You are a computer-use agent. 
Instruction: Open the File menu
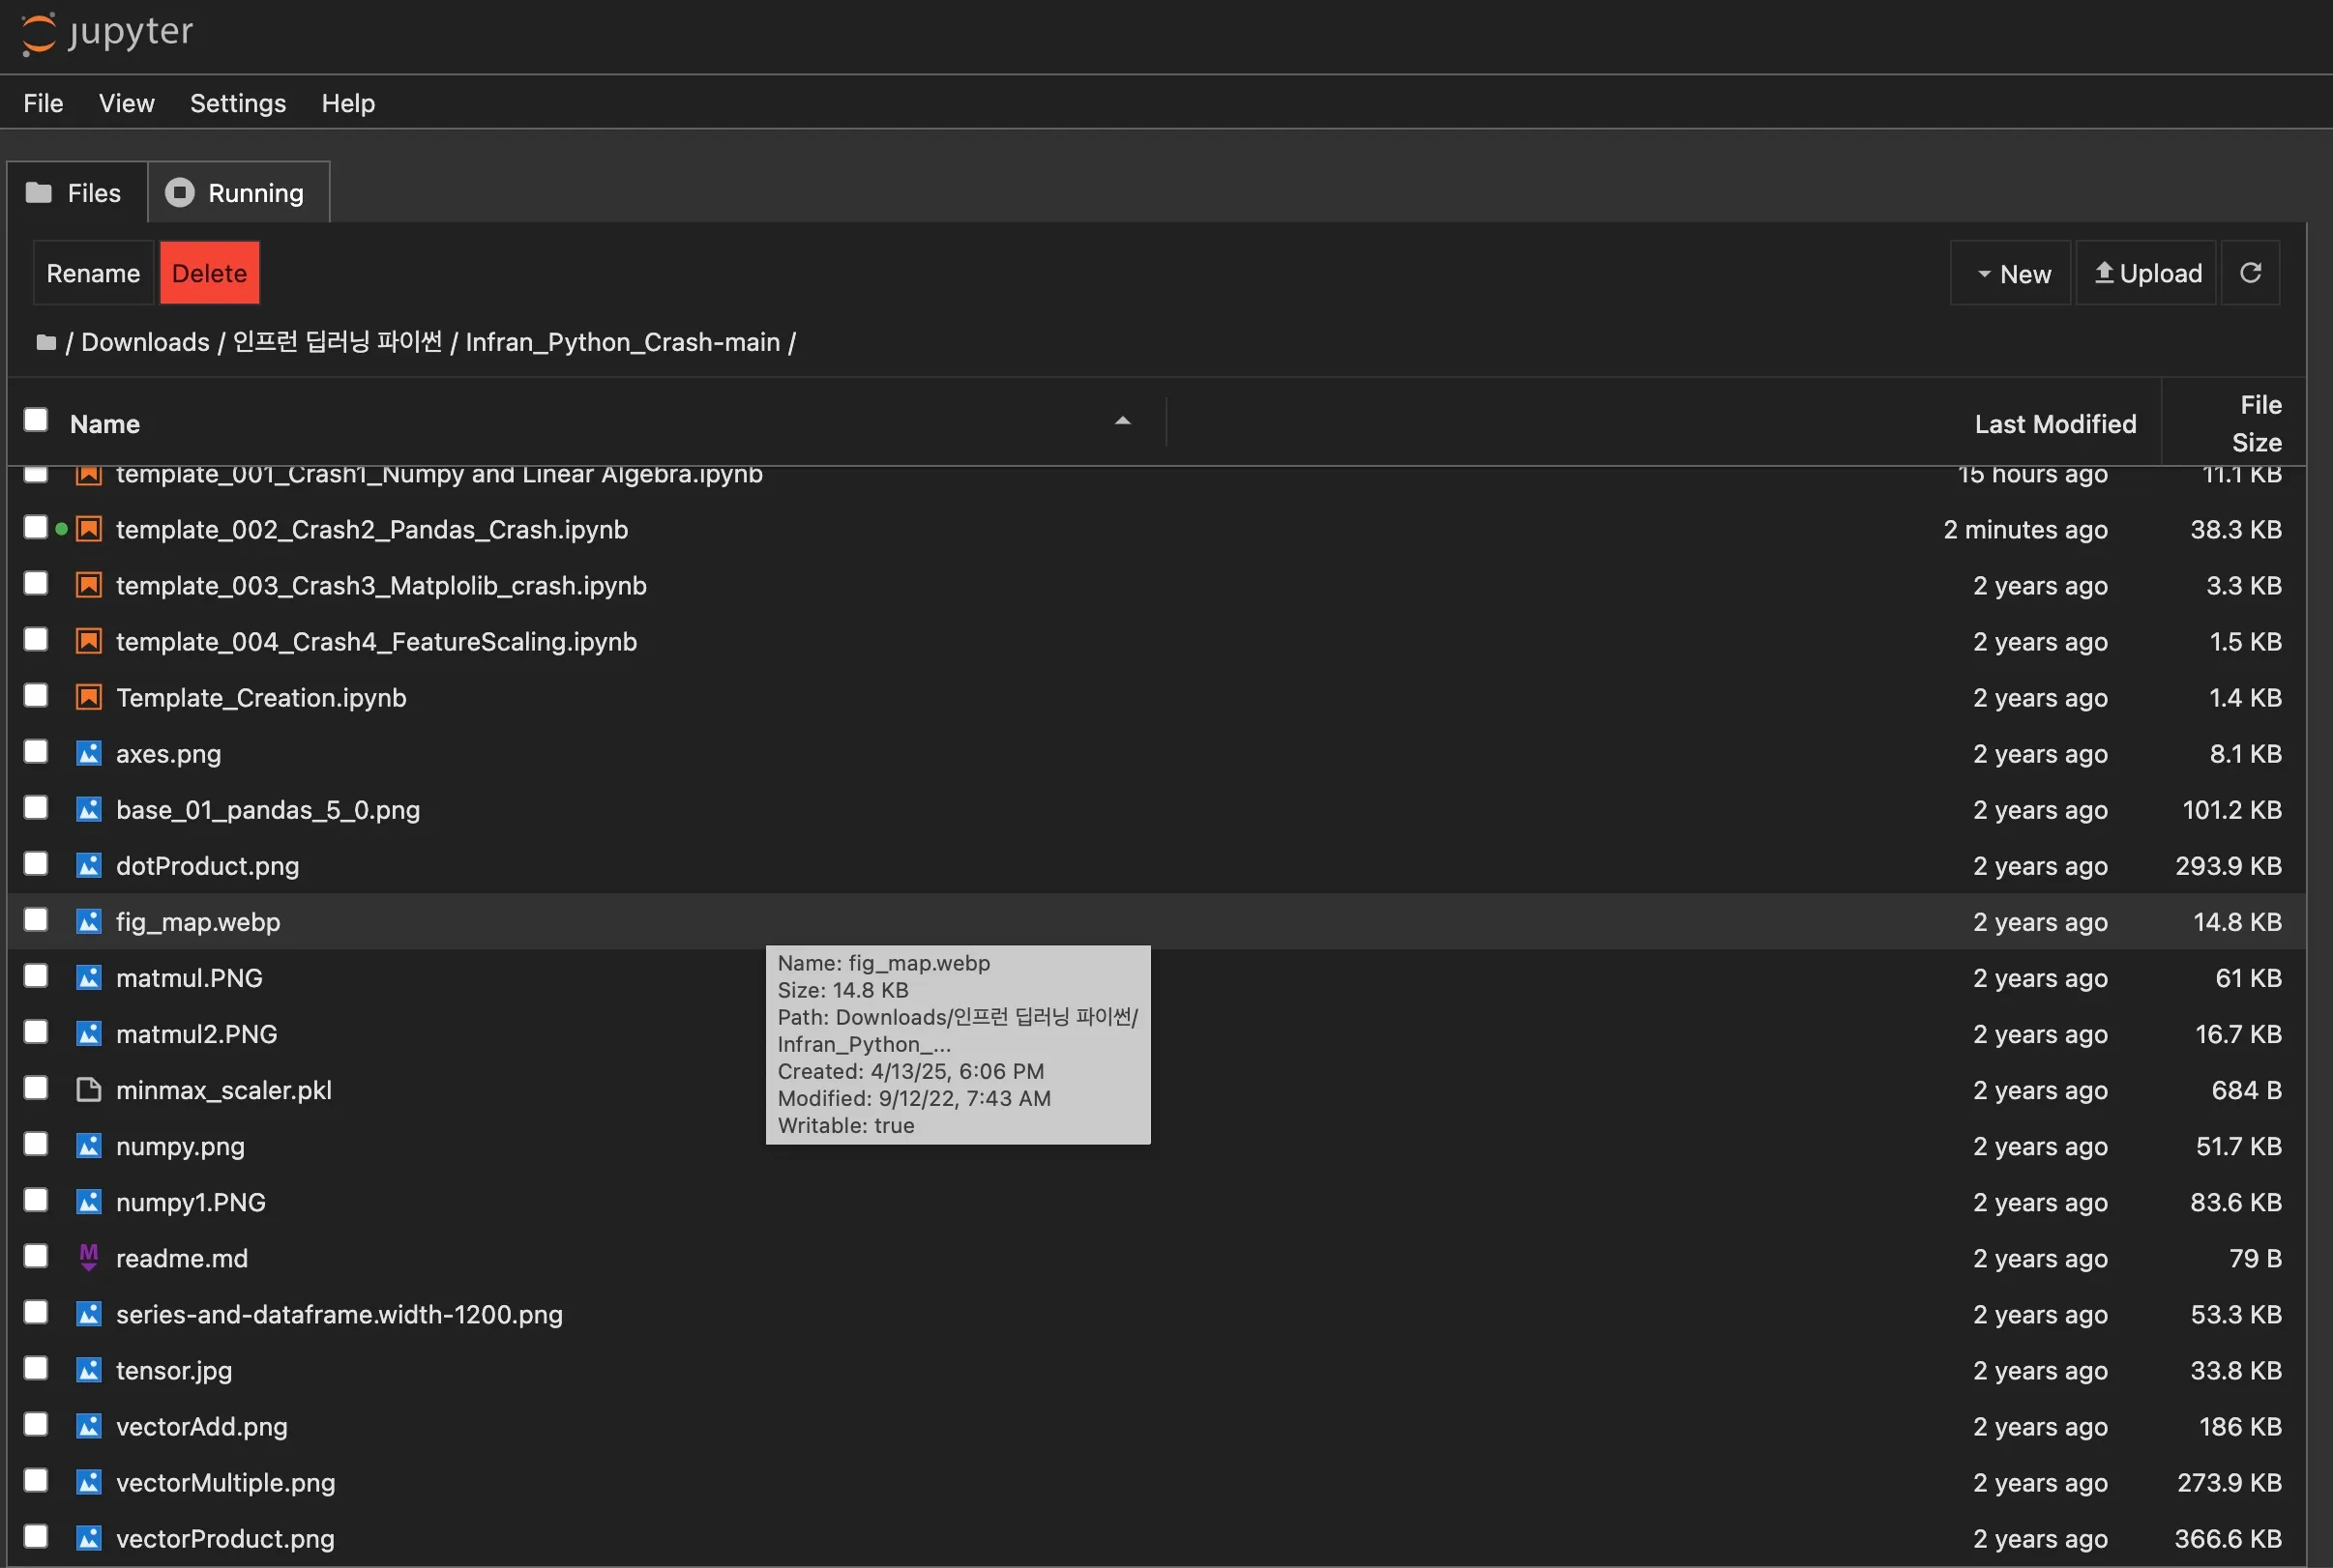coord(43,103)
